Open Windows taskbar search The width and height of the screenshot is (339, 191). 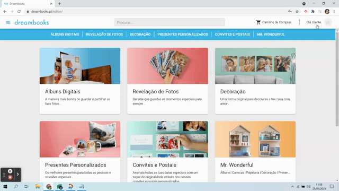click(16, 186)
